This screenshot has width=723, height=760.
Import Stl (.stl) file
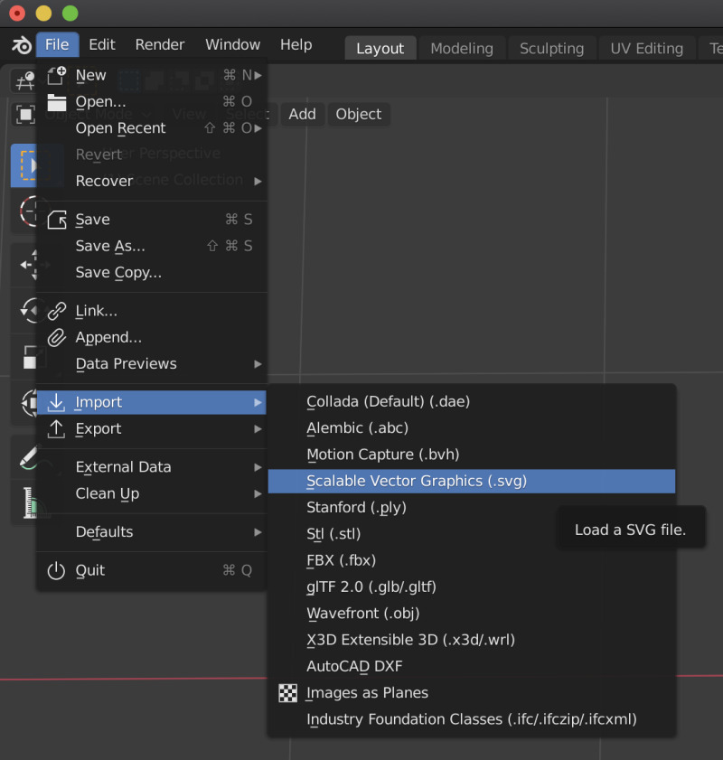pos(472,534)
